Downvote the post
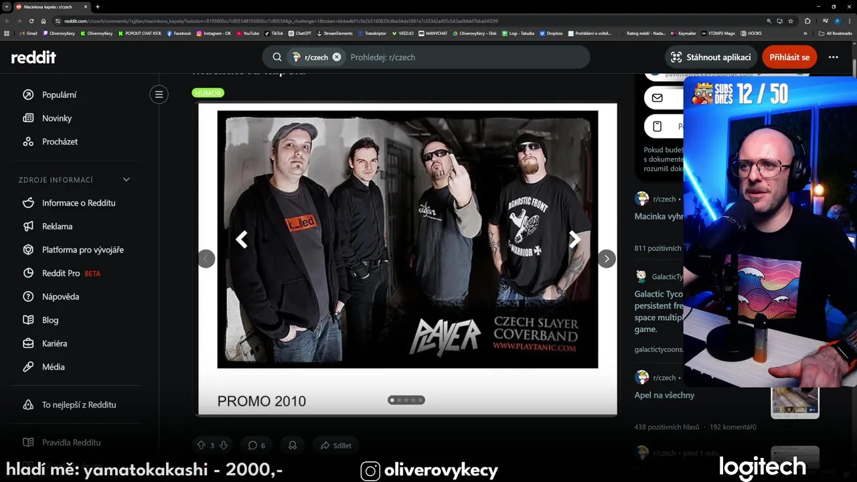This screenshot has width=857, height=482. (224, 445)
